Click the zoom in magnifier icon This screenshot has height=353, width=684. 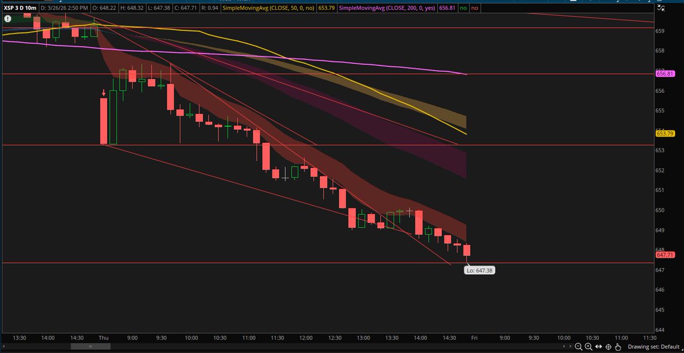[x=588, y=347]
